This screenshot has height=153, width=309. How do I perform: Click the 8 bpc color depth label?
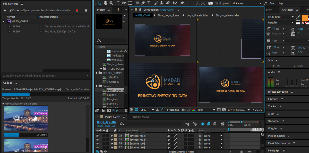(116, 110)
